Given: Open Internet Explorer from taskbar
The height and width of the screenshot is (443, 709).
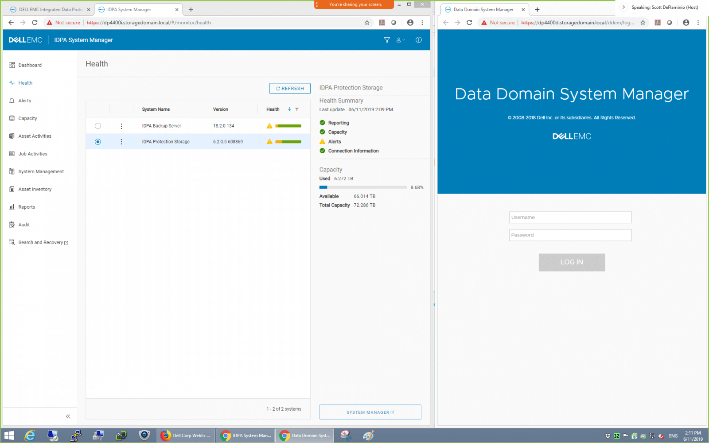Looking at the screenshot, I should pos(30,436).
